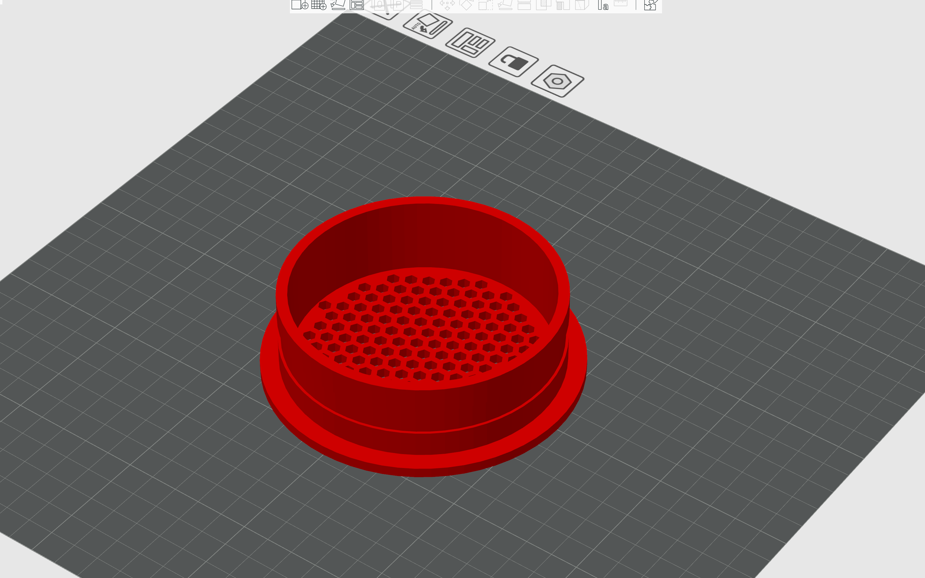The width and height of the screenshot is (925, 578).
Task: Click the plate's arrange objects icon
Action: (470, 43)
